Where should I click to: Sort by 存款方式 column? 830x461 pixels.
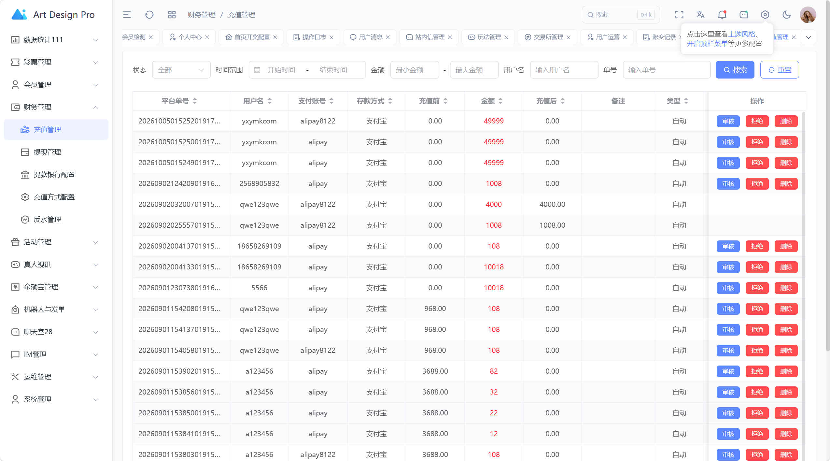390,101
